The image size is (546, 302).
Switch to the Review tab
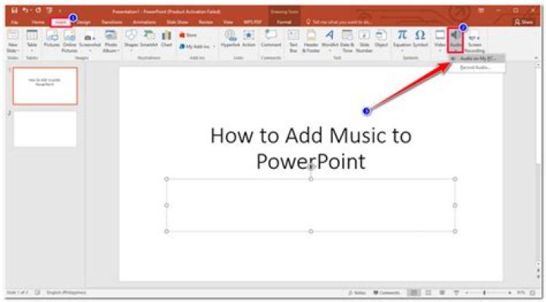tap(206, 22)
